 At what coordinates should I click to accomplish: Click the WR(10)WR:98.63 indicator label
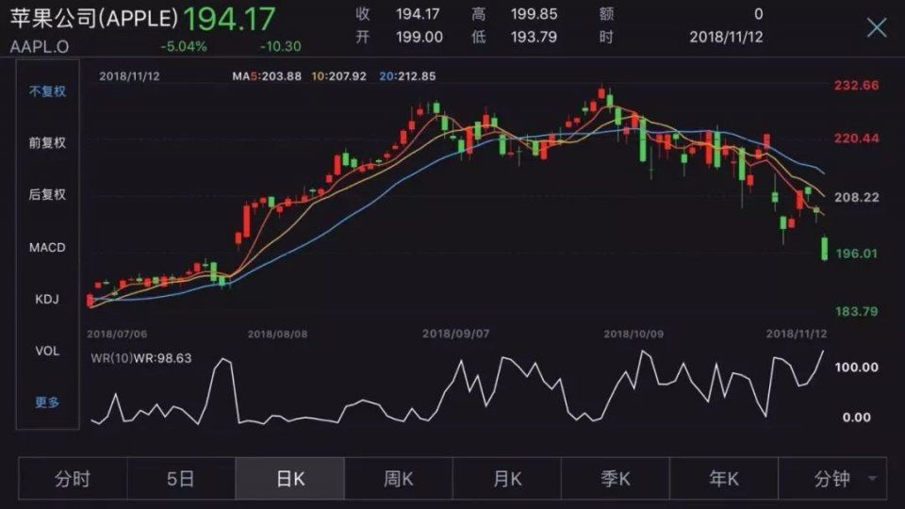[x=140, y=358]
